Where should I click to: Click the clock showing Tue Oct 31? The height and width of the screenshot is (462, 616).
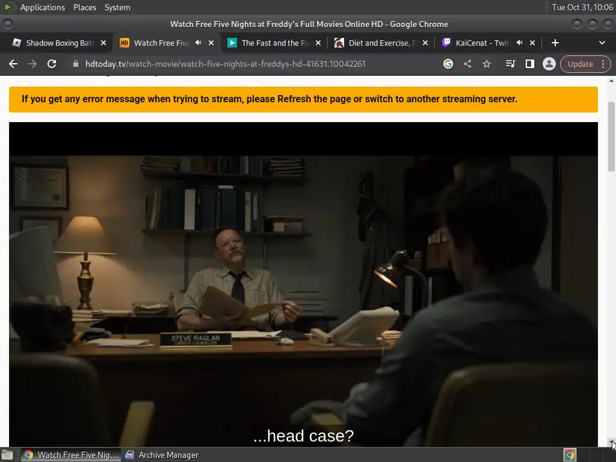[582, 7]
